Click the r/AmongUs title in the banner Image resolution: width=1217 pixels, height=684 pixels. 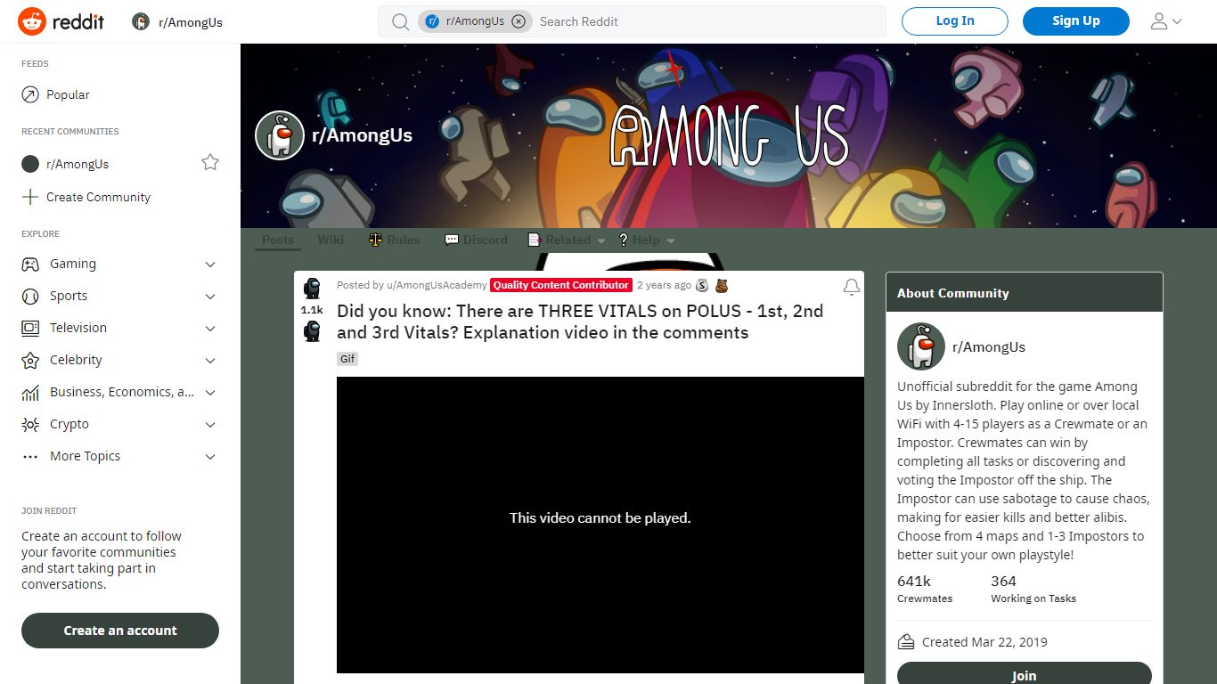click(362, 135)
